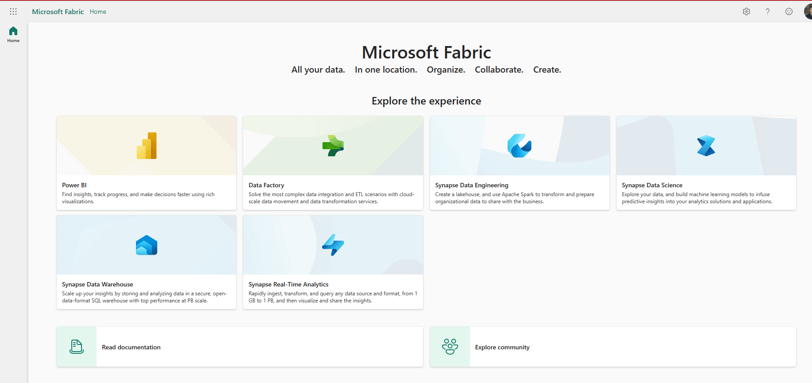Click the Feedback smiley icon

[x=789, y=12]
